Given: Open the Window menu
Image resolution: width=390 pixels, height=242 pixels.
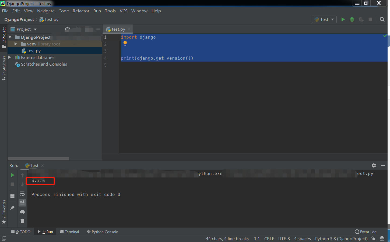Looking at the screenshot, I should pos(139,11).
